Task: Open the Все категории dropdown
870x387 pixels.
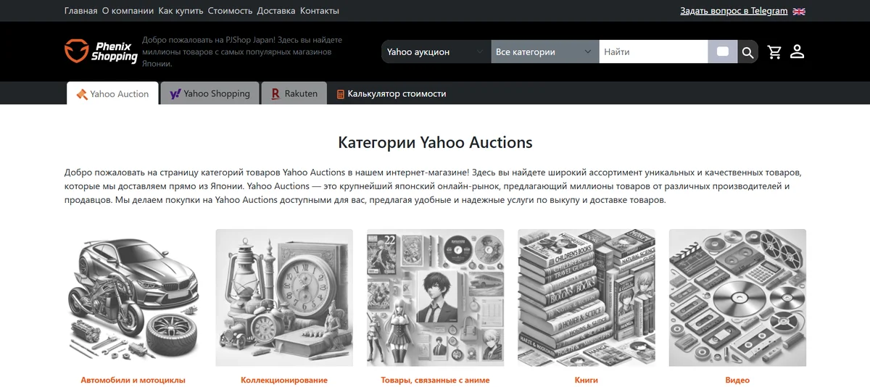Action: (545, 52)
